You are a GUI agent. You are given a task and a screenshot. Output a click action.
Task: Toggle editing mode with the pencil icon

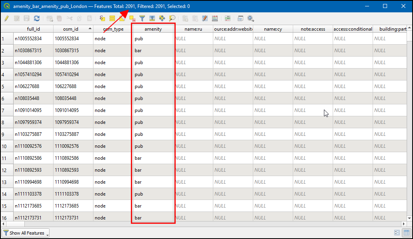coord(6,18)
